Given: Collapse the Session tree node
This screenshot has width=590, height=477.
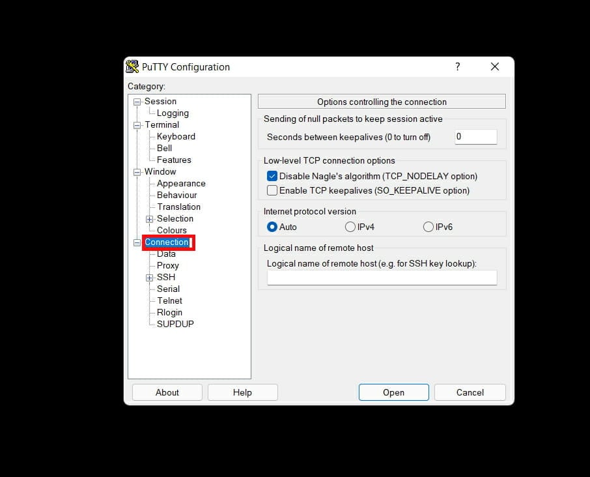Looking at the screenshot, I should coord(137,102).
